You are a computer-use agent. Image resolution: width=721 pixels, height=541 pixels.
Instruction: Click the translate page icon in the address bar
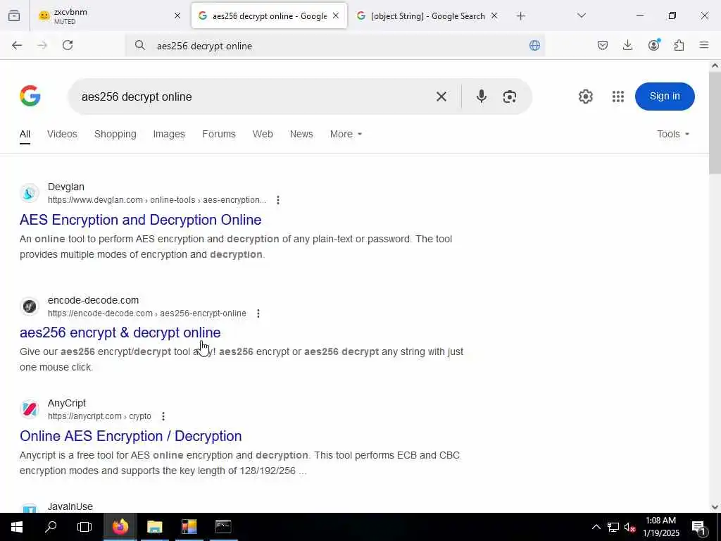(x=534, y=45)
